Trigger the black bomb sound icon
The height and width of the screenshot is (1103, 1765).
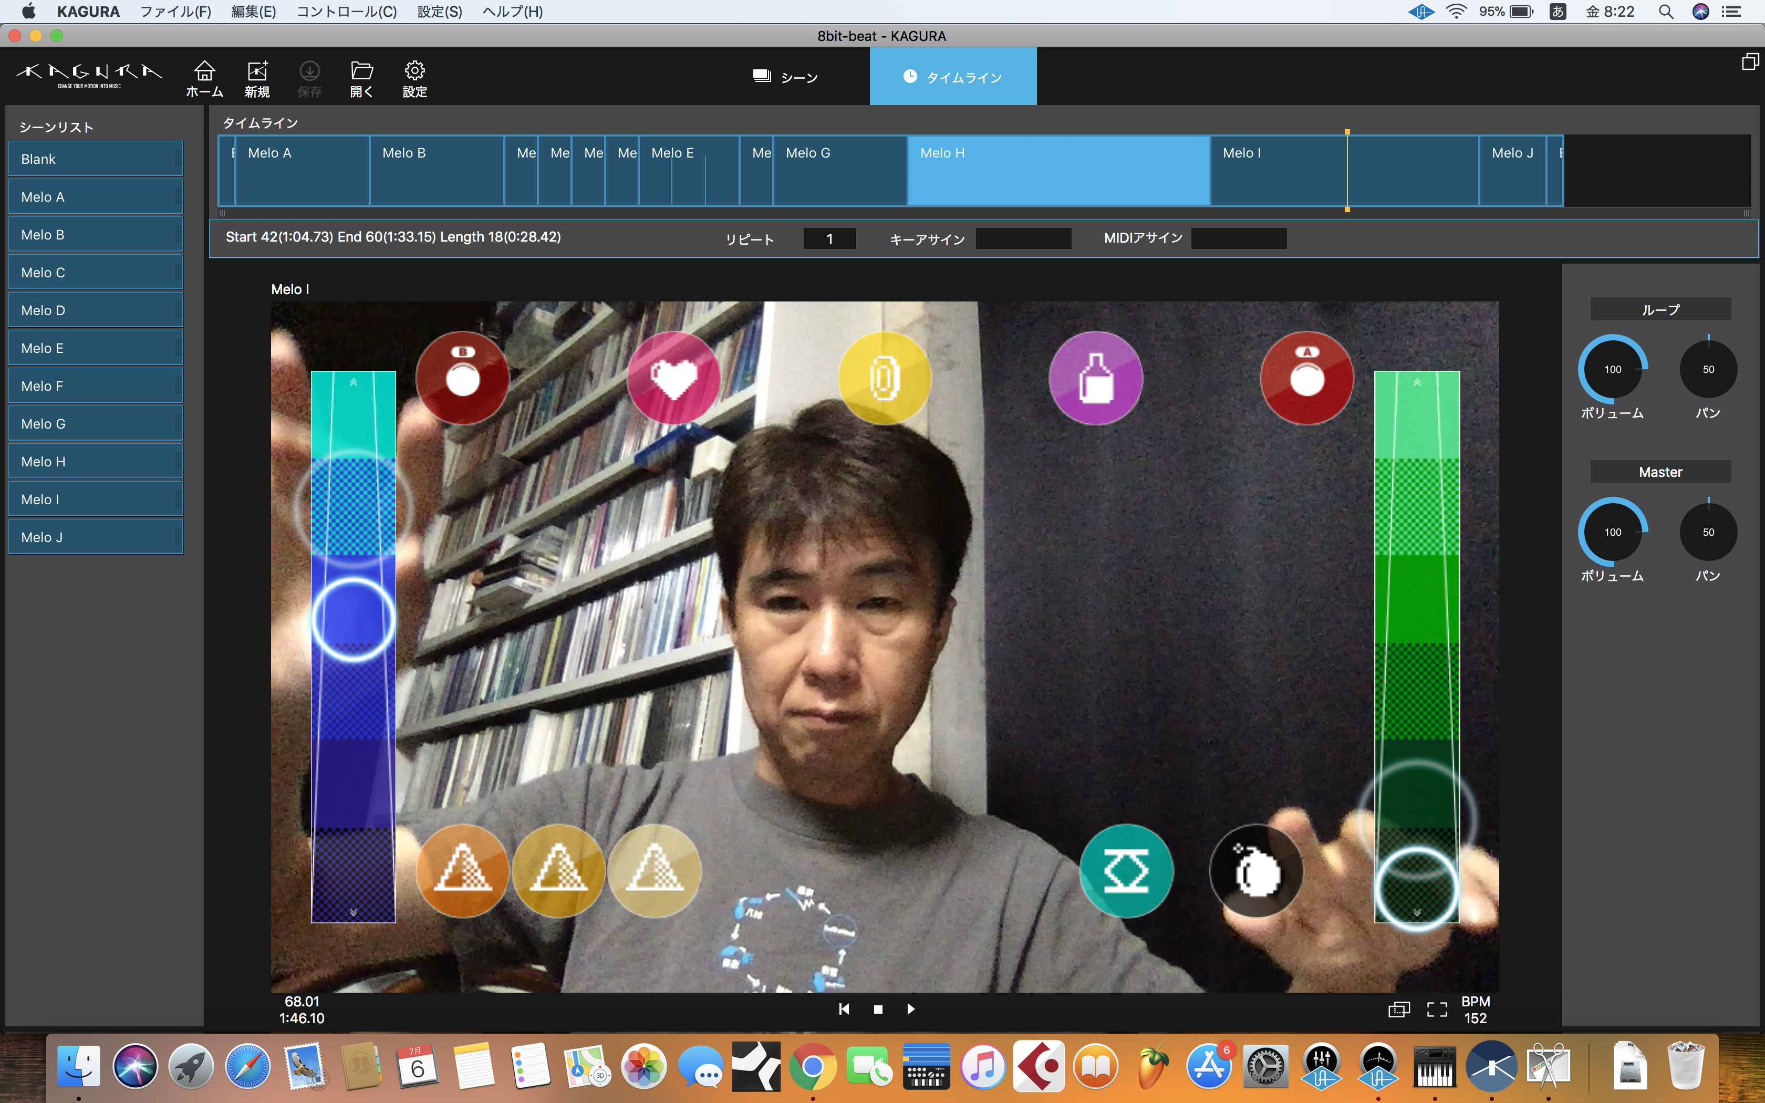click(x=1256, y=870)
